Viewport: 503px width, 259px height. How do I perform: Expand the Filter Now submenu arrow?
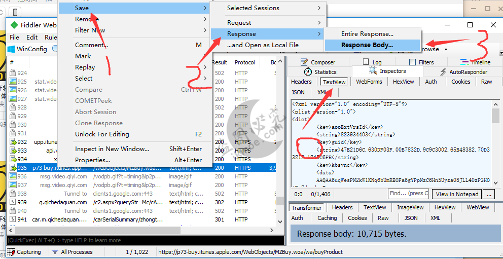(x=205, y=30)
